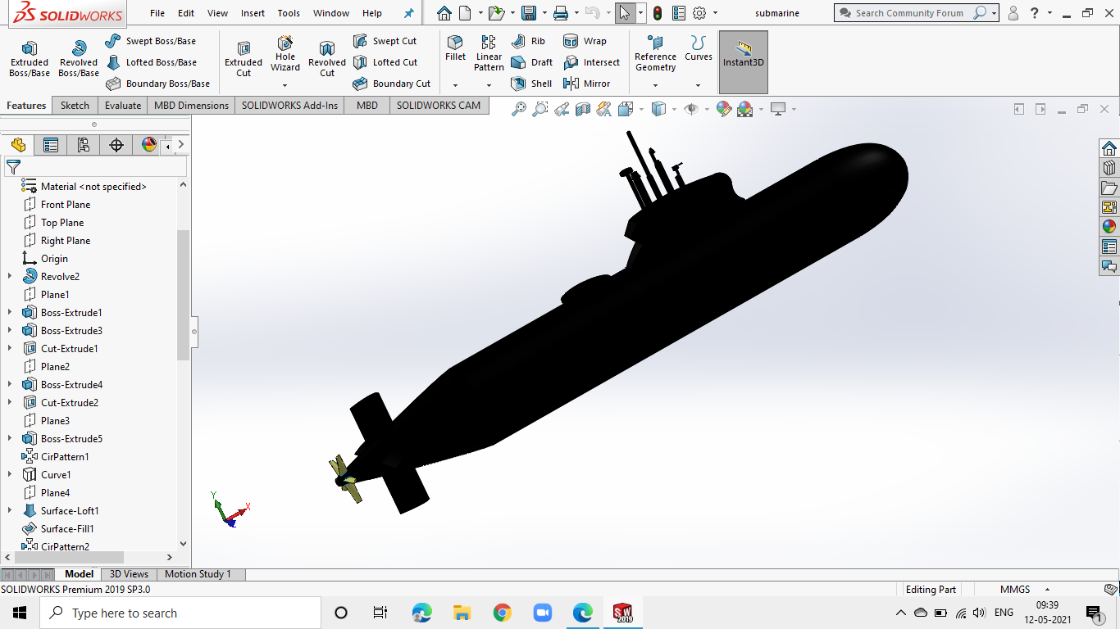Viewport: 1120px width, 629px height.
Task: Open Windows search box in taskbar
Action: (x=180, y=613)
